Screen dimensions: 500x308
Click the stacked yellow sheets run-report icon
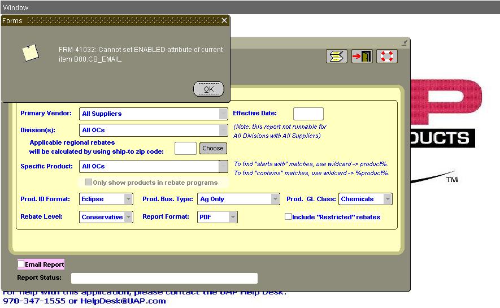pyautogui.click(x=337, y=57)
